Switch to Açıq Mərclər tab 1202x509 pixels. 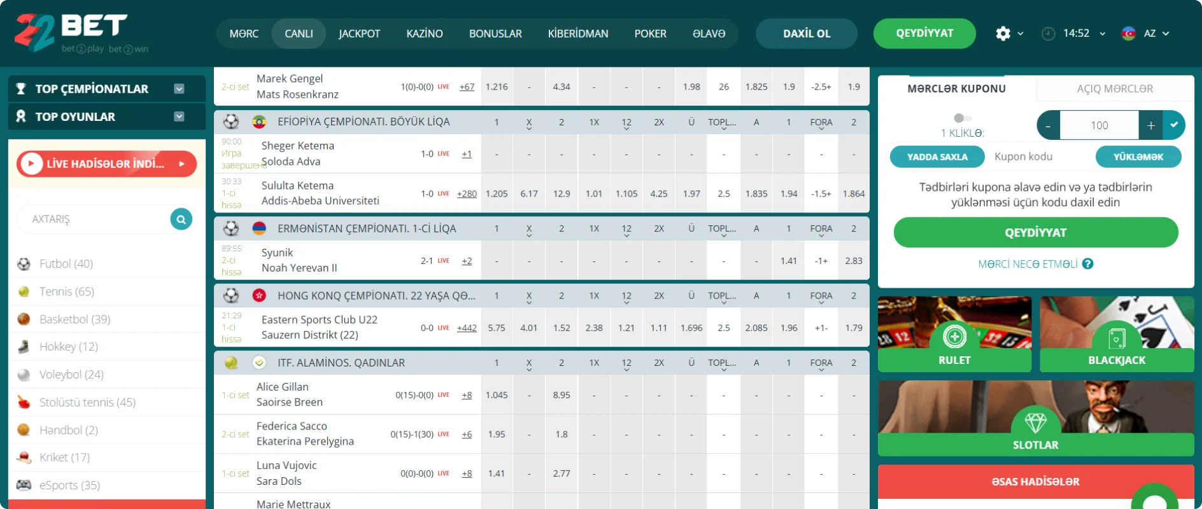point(1115,89)
